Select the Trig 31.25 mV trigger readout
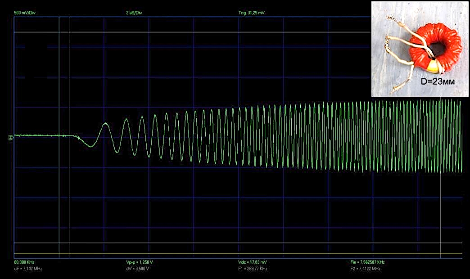470x279 pixels. click(x=252, y=13)
